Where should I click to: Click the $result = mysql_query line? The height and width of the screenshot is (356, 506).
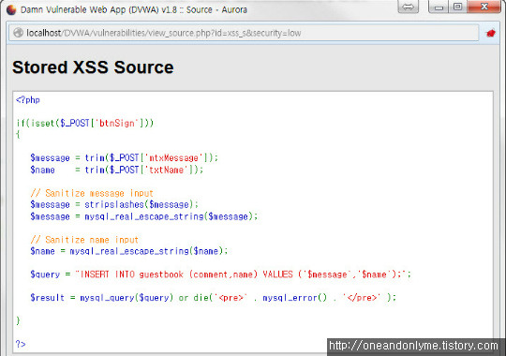pos(213,298)
